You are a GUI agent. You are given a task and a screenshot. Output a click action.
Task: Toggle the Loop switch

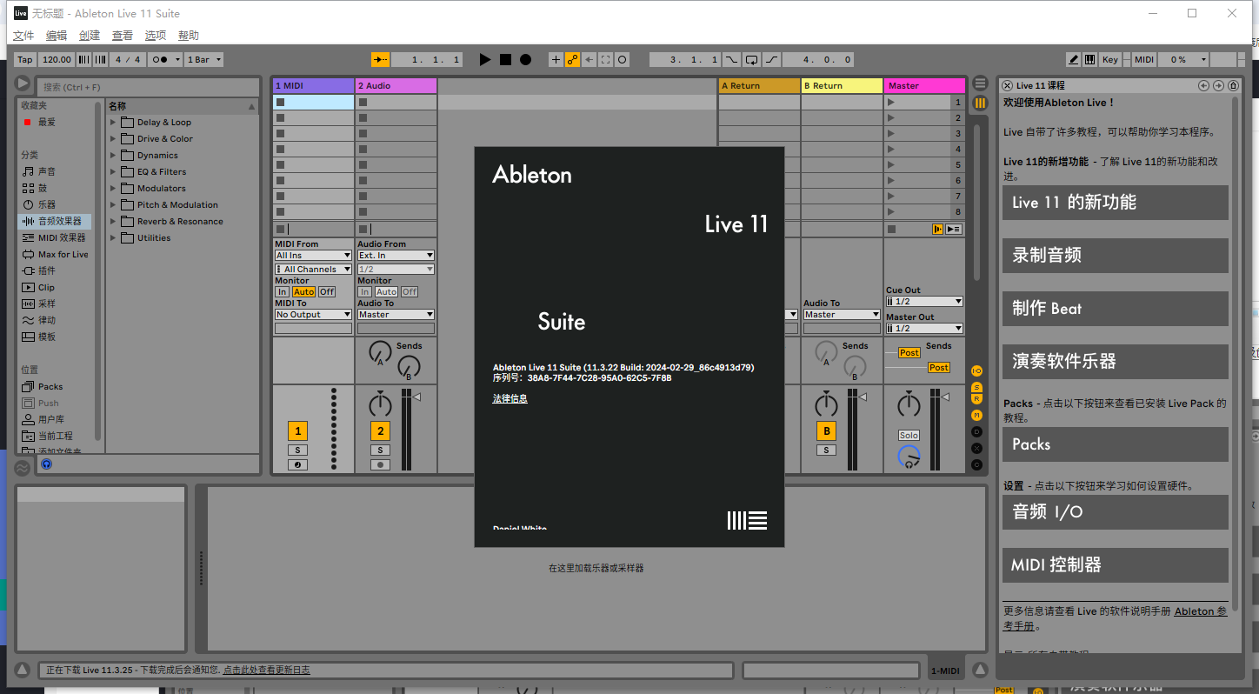(751, 60)
